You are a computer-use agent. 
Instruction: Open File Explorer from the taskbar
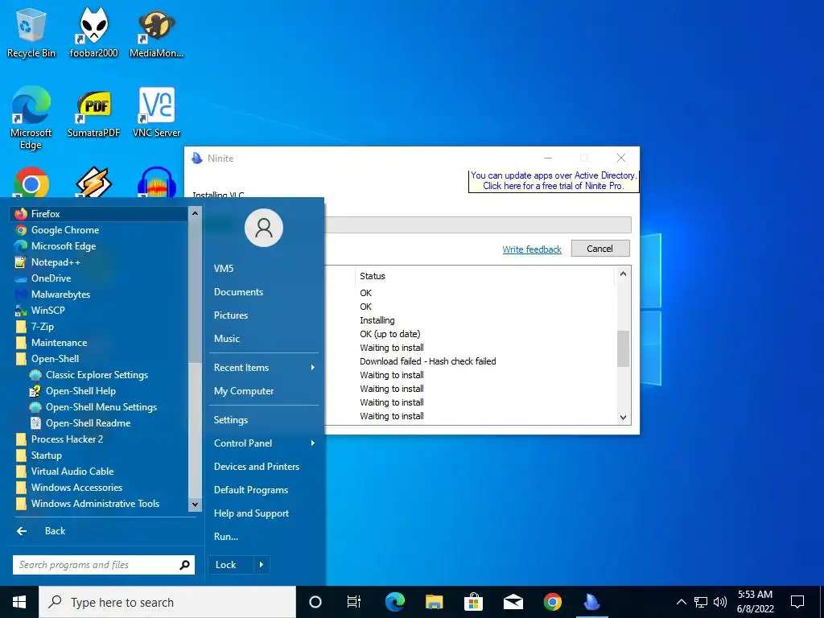point(434,602)
